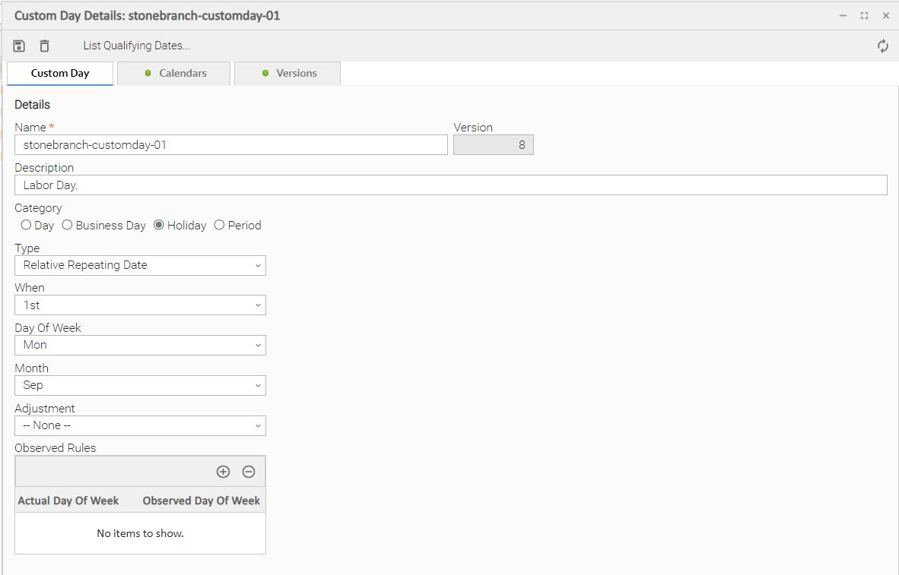
Task: Select the Holiday category radio button
Action: tap(159, 225)
